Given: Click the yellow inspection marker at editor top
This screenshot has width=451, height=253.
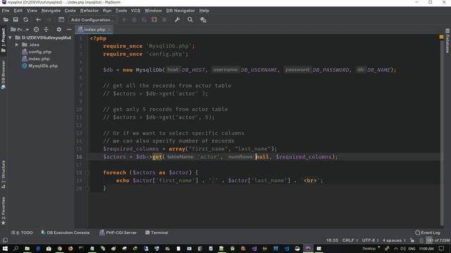Looking at the screenshot, I should click(x=442, y=37).
